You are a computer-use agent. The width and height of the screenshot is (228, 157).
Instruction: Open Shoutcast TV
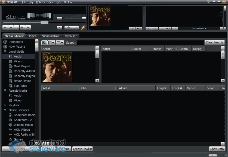click(x=23, y=120)
